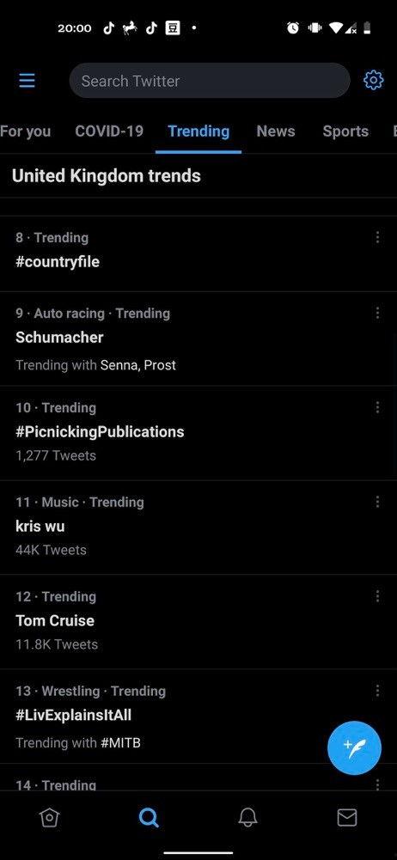Open Messages envelope icon

(x=347, y=818)
